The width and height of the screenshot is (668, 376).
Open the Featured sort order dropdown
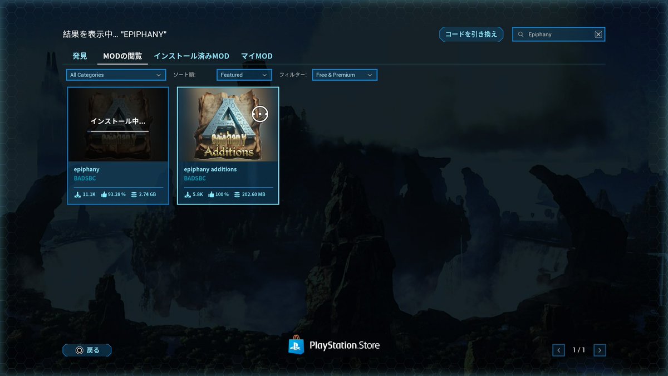click(x=244, y=75)
